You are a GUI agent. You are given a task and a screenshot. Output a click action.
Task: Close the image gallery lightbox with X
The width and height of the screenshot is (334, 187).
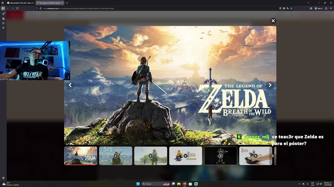tap(273, 21)
